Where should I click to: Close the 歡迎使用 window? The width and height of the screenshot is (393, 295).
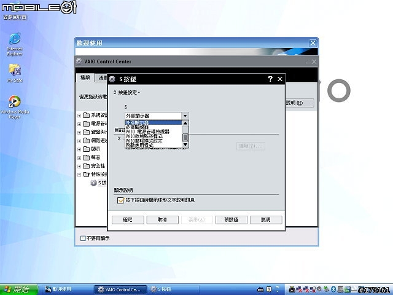tap(313, 43)
